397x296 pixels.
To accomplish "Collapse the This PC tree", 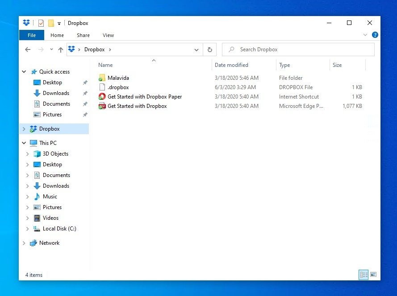I will [x=24, y=143].
